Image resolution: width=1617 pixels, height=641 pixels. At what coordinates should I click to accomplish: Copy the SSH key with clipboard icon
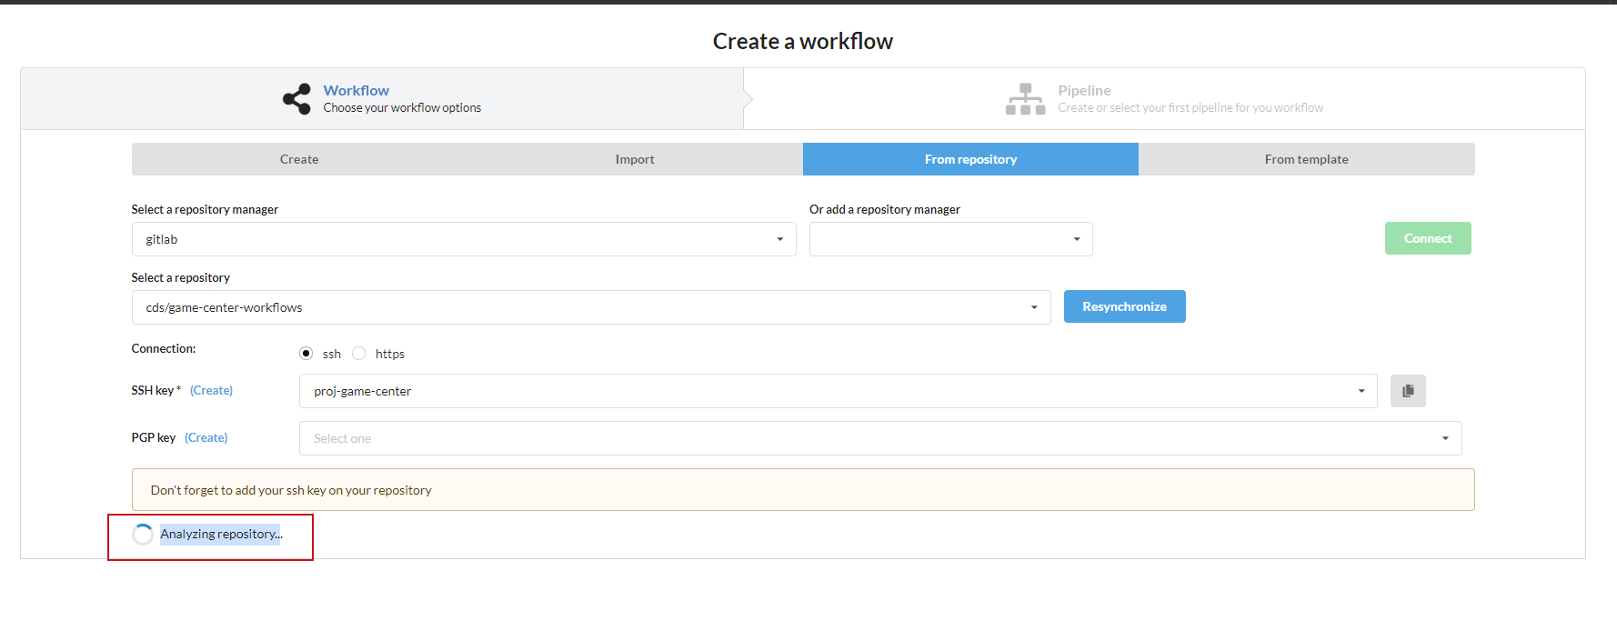1408,391
